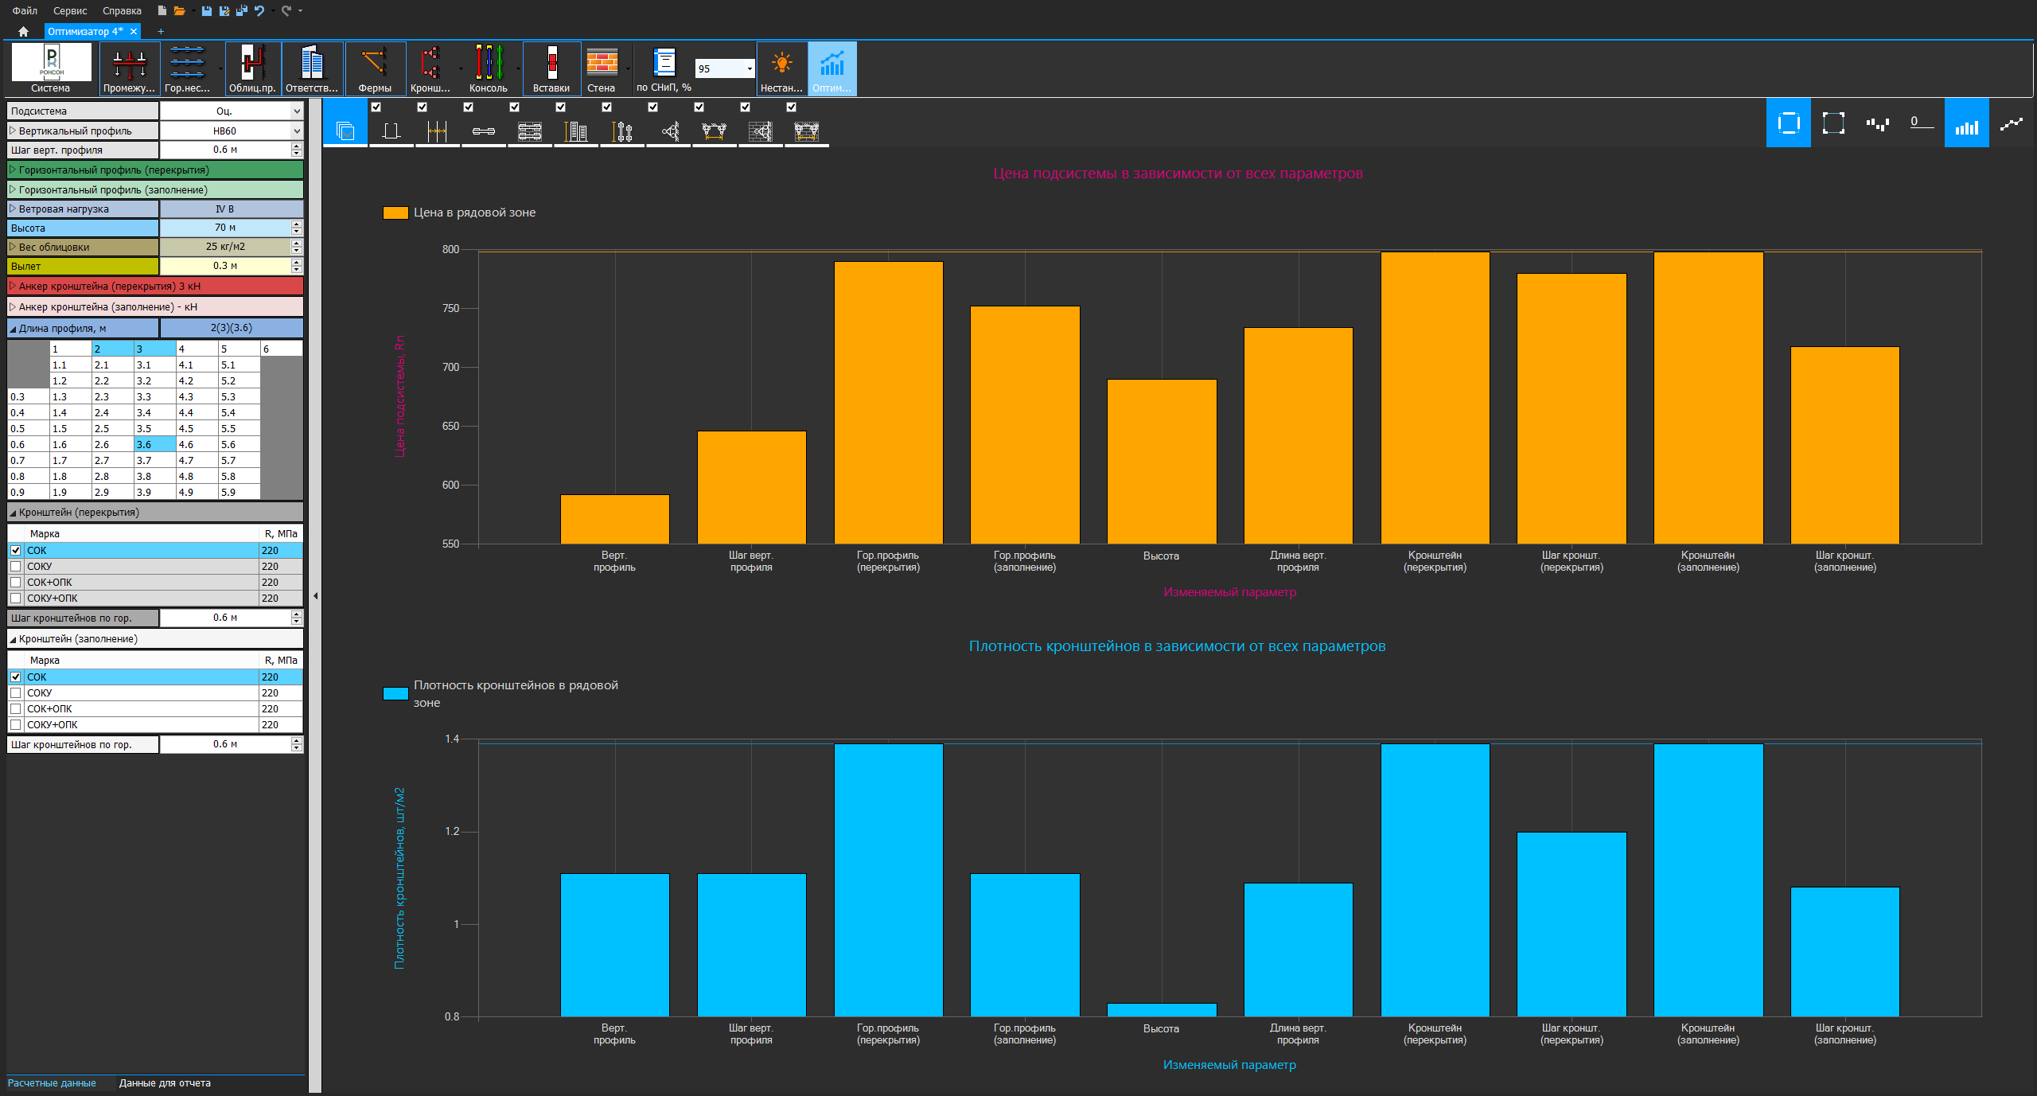
Task: Toggle the Вставки insert tool
Action: 551,68
